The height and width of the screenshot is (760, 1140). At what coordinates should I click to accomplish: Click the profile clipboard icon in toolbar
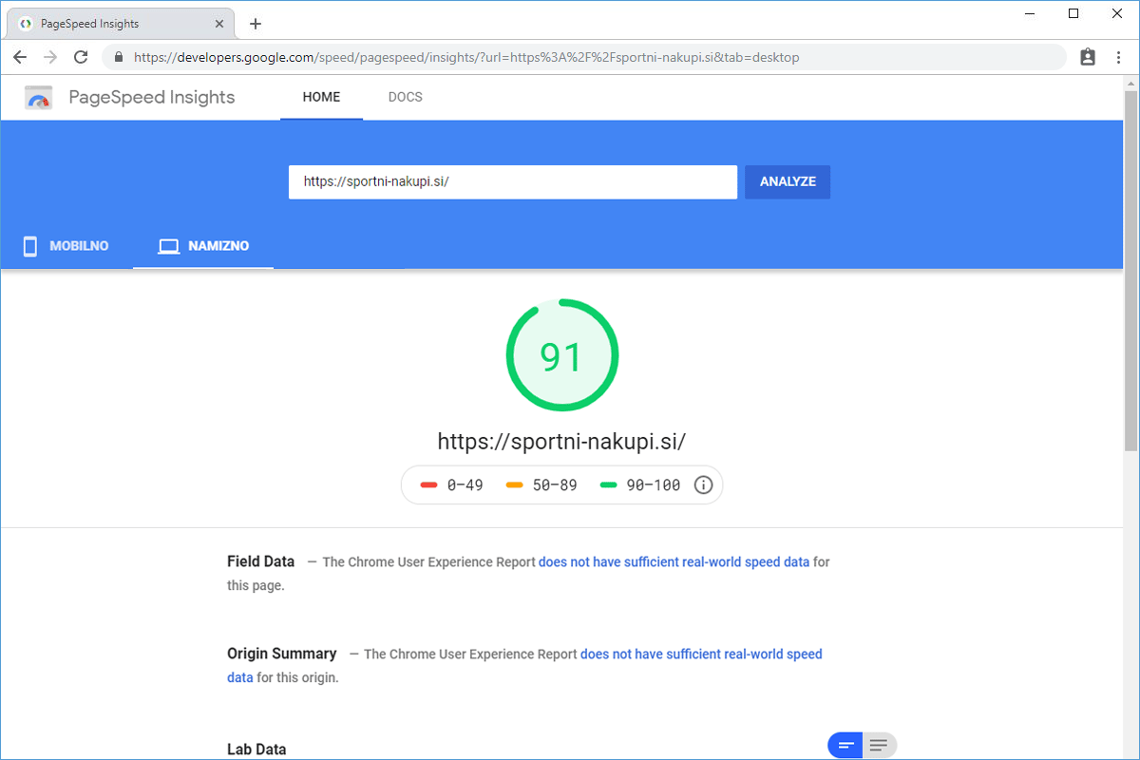tap(1088, 57)
